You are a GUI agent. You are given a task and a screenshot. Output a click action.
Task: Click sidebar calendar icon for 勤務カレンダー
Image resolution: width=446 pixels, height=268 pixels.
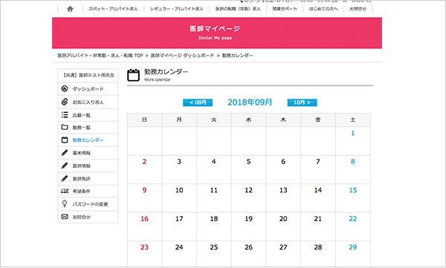click(65, 140)
